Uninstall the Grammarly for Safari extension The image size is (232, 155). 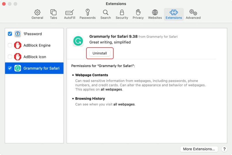100,53
